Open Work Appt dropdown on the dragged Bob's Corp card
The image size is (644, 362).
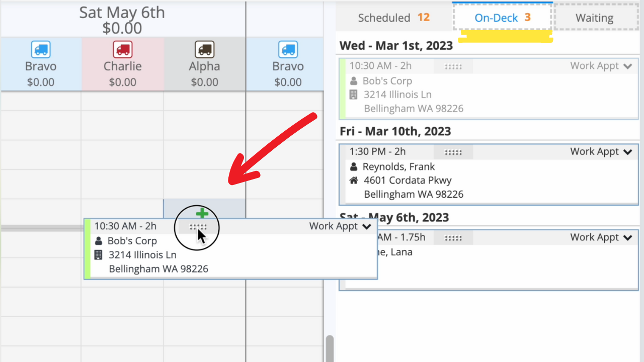(x=367, y=227)
